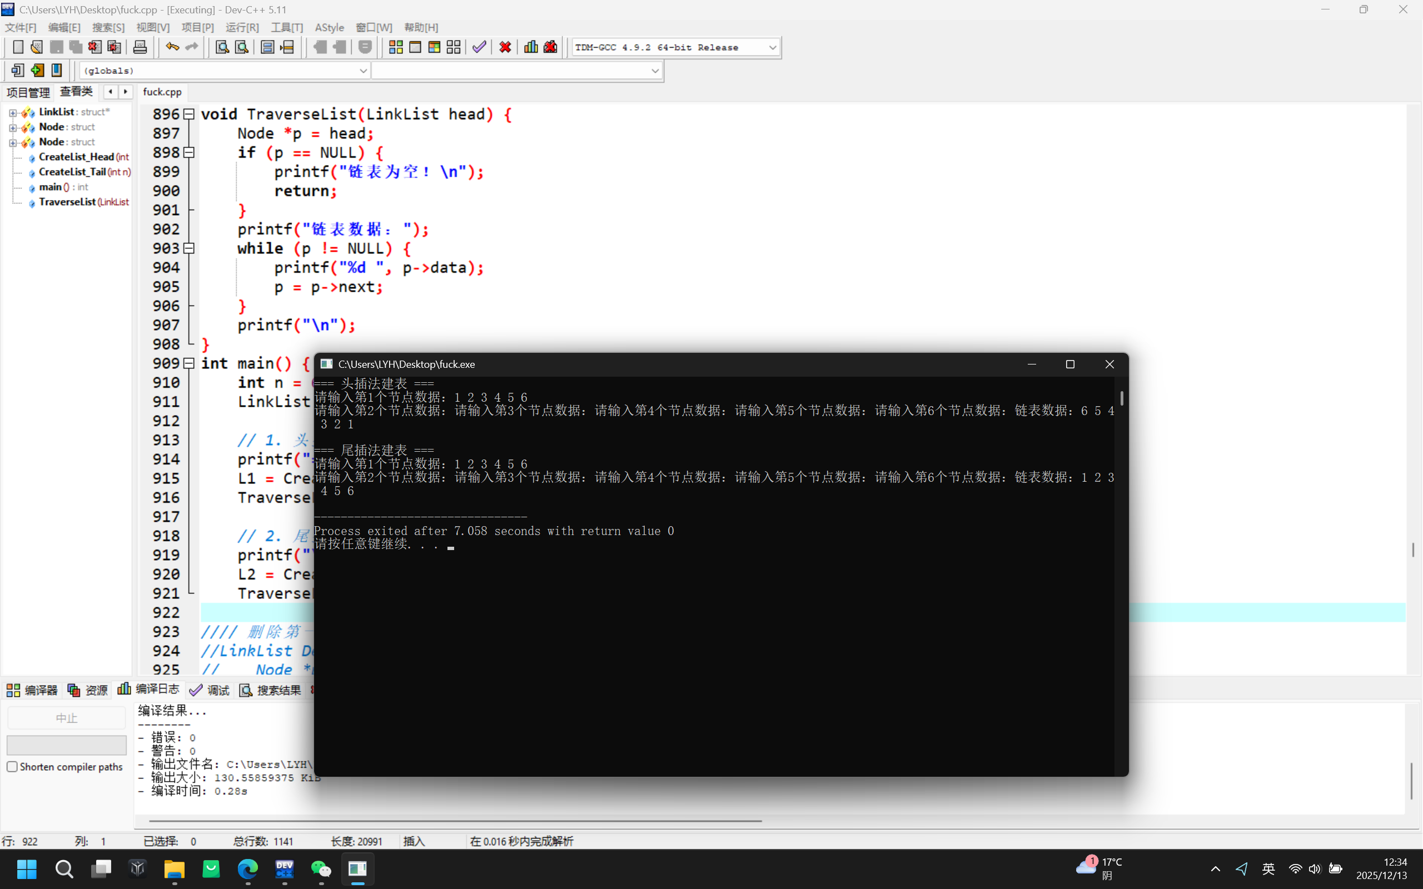The height and width of the screenshot is (889, 1423).
Task: Print the source file using the printer icon
Action: (140, 47)
